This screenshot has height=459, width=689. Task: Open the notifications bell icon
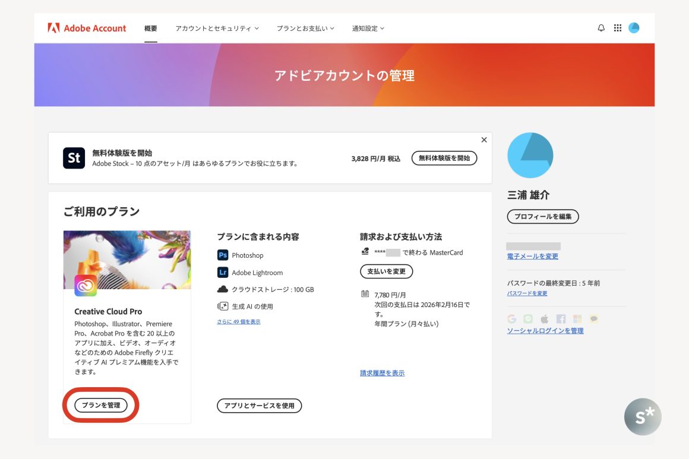pos(601,28)
